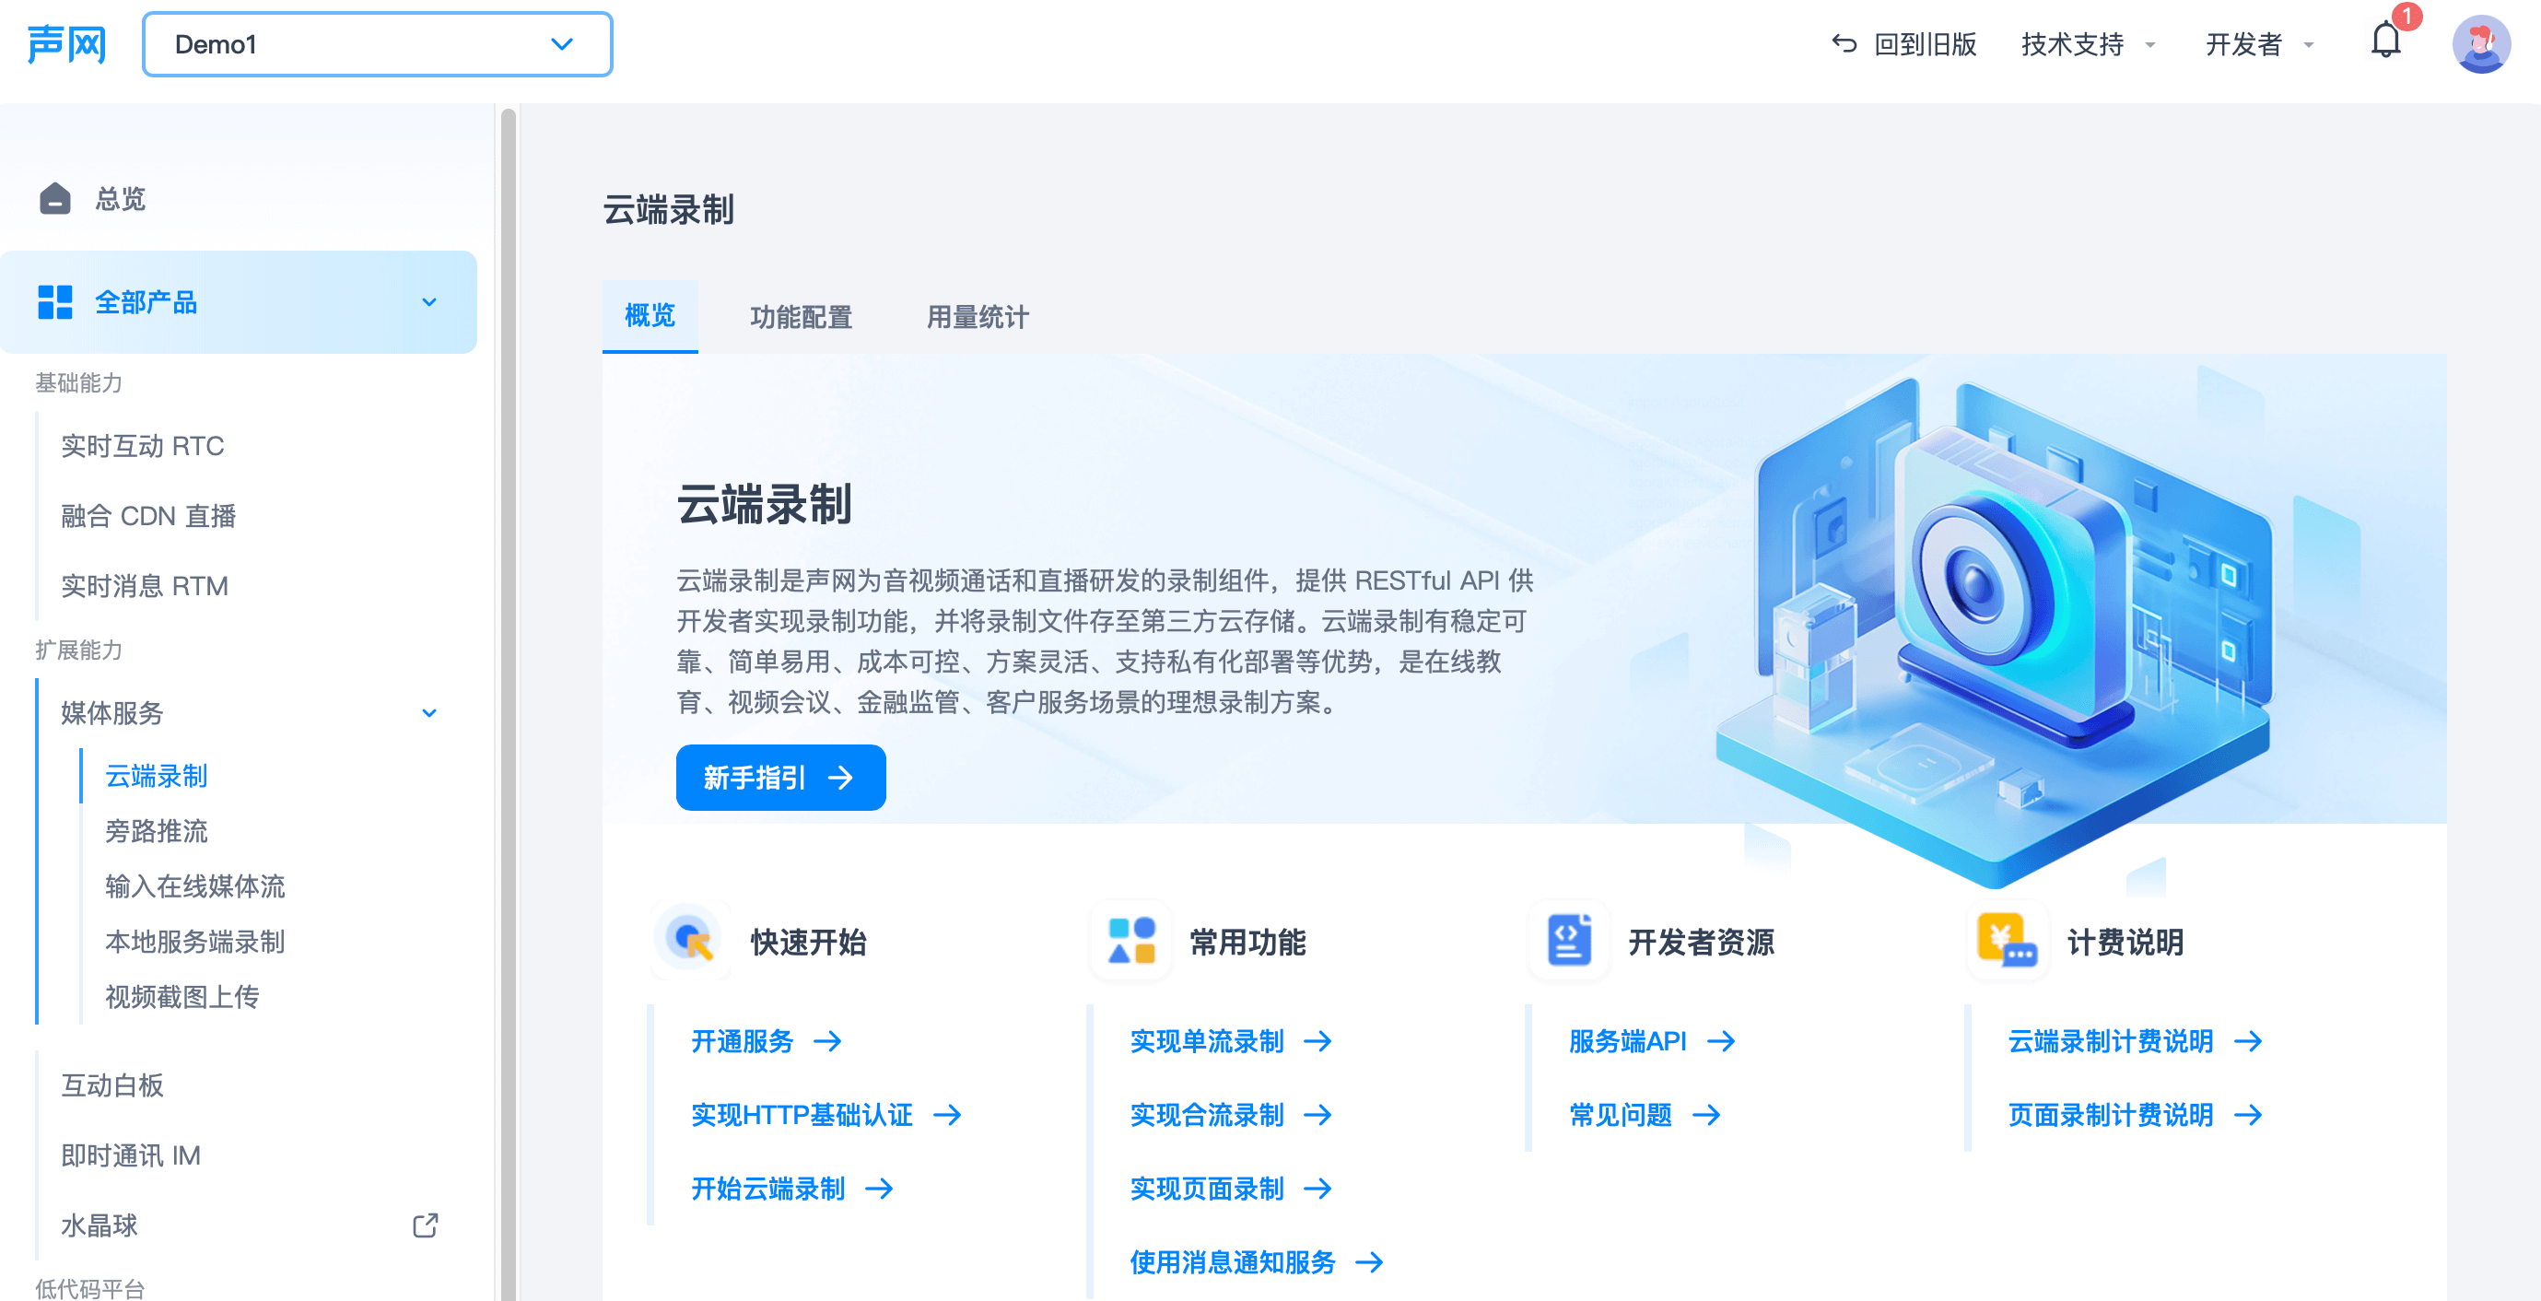Click the arrow next to 实现单流录制
The image size is (2541, 1301).
click(x=1317, y=1040)
